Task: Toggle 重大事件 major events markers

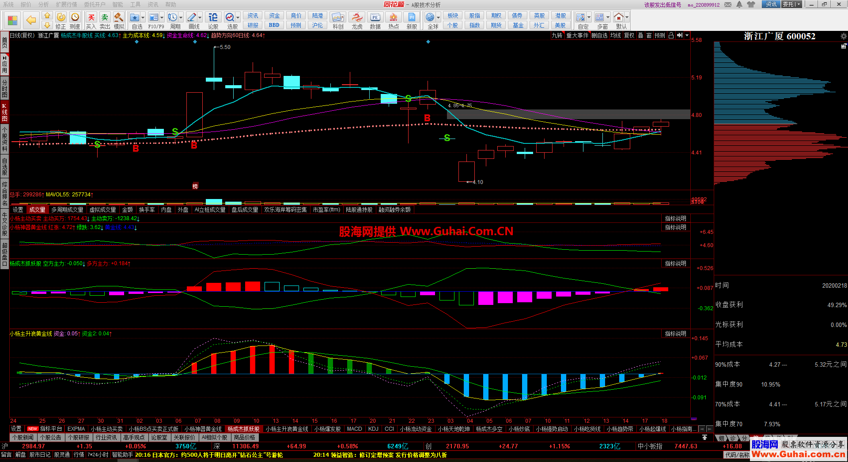Action: [577, 35]
